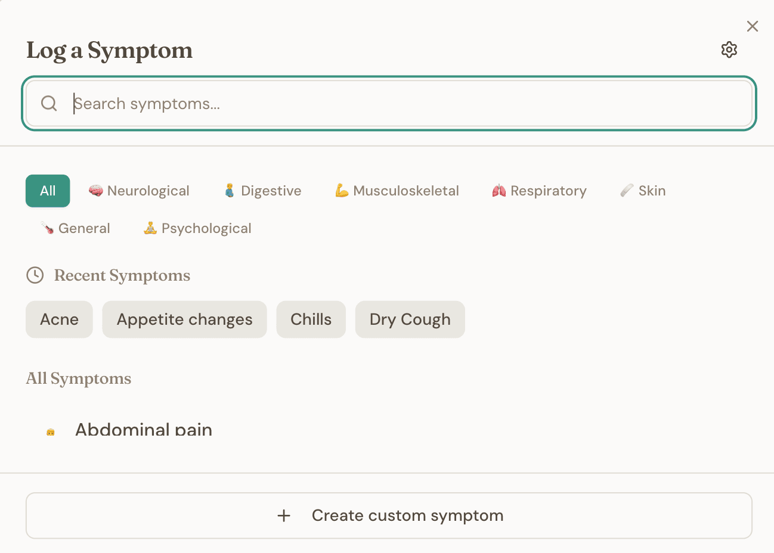Click the bandage icon beside Skin
Image resolution: width=774 pixels, height=553 pixels.
click(626, 191)
